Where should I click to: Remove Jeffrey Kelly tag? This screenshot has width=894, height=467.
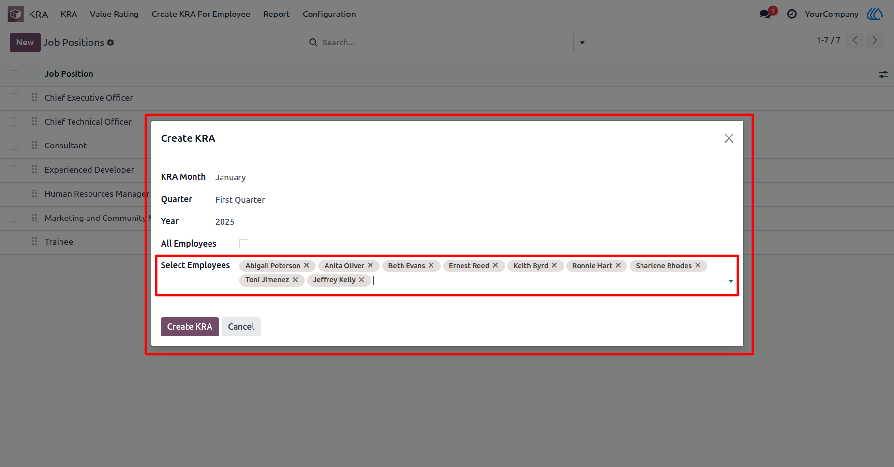pyautogui.click(x=361, y=280)
